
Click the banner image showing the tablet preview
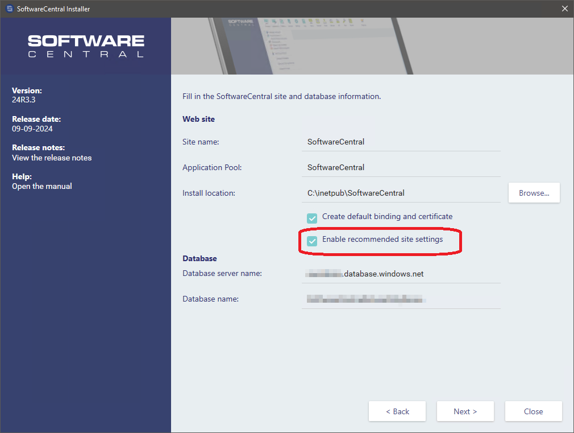point(372,46)
